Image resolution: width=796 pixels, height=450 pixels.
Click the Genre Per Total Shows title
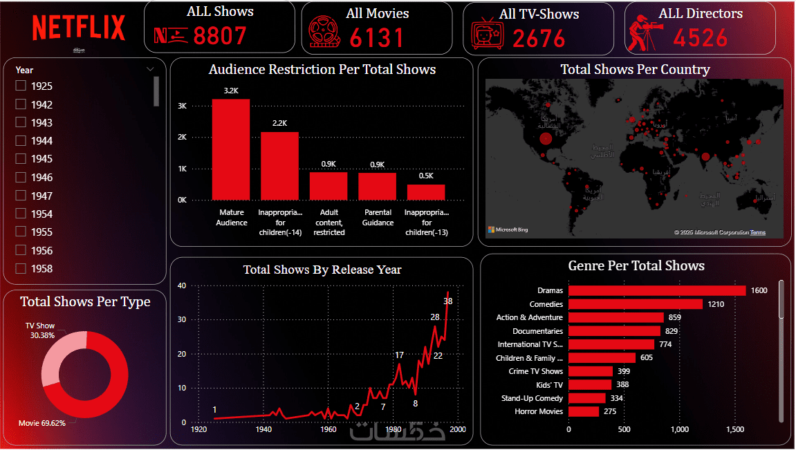tap(636, 266)
